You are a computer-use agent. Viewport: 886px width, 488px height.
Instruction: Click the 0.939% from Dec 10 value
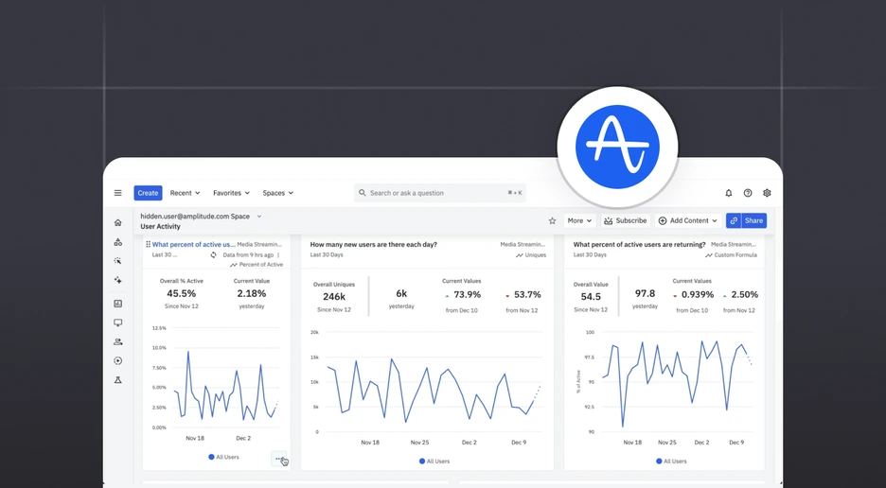point(697,295)
